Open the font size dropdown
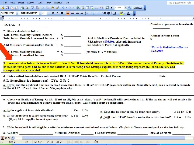The width and height of the screenshot is (194, 145). click(x=48, y=13)
